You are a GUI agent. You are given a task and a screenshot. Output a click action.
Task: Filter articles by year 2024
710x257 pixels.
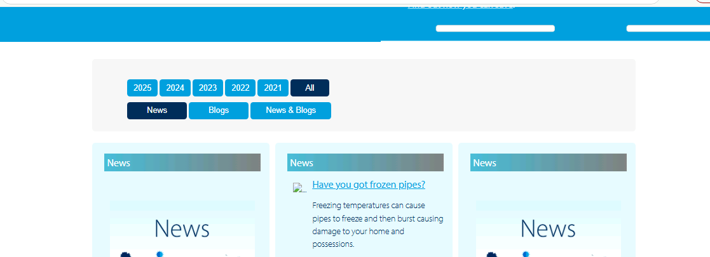(175, 88)
